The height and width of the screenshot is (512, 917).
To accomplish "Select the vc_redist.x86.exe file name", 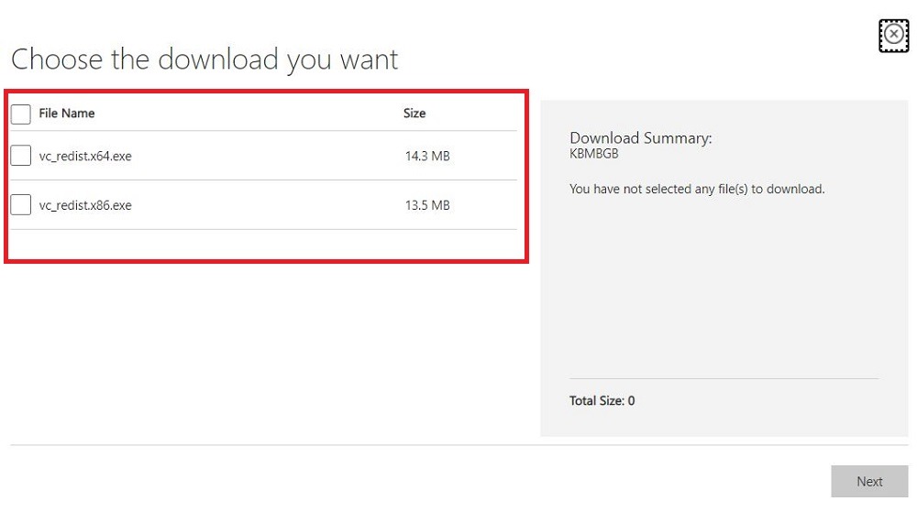I will click(x=85, y=205).
